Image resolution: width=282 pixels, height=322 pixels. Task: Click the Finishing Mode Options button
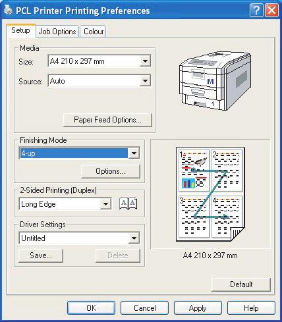tap(110, 171)
